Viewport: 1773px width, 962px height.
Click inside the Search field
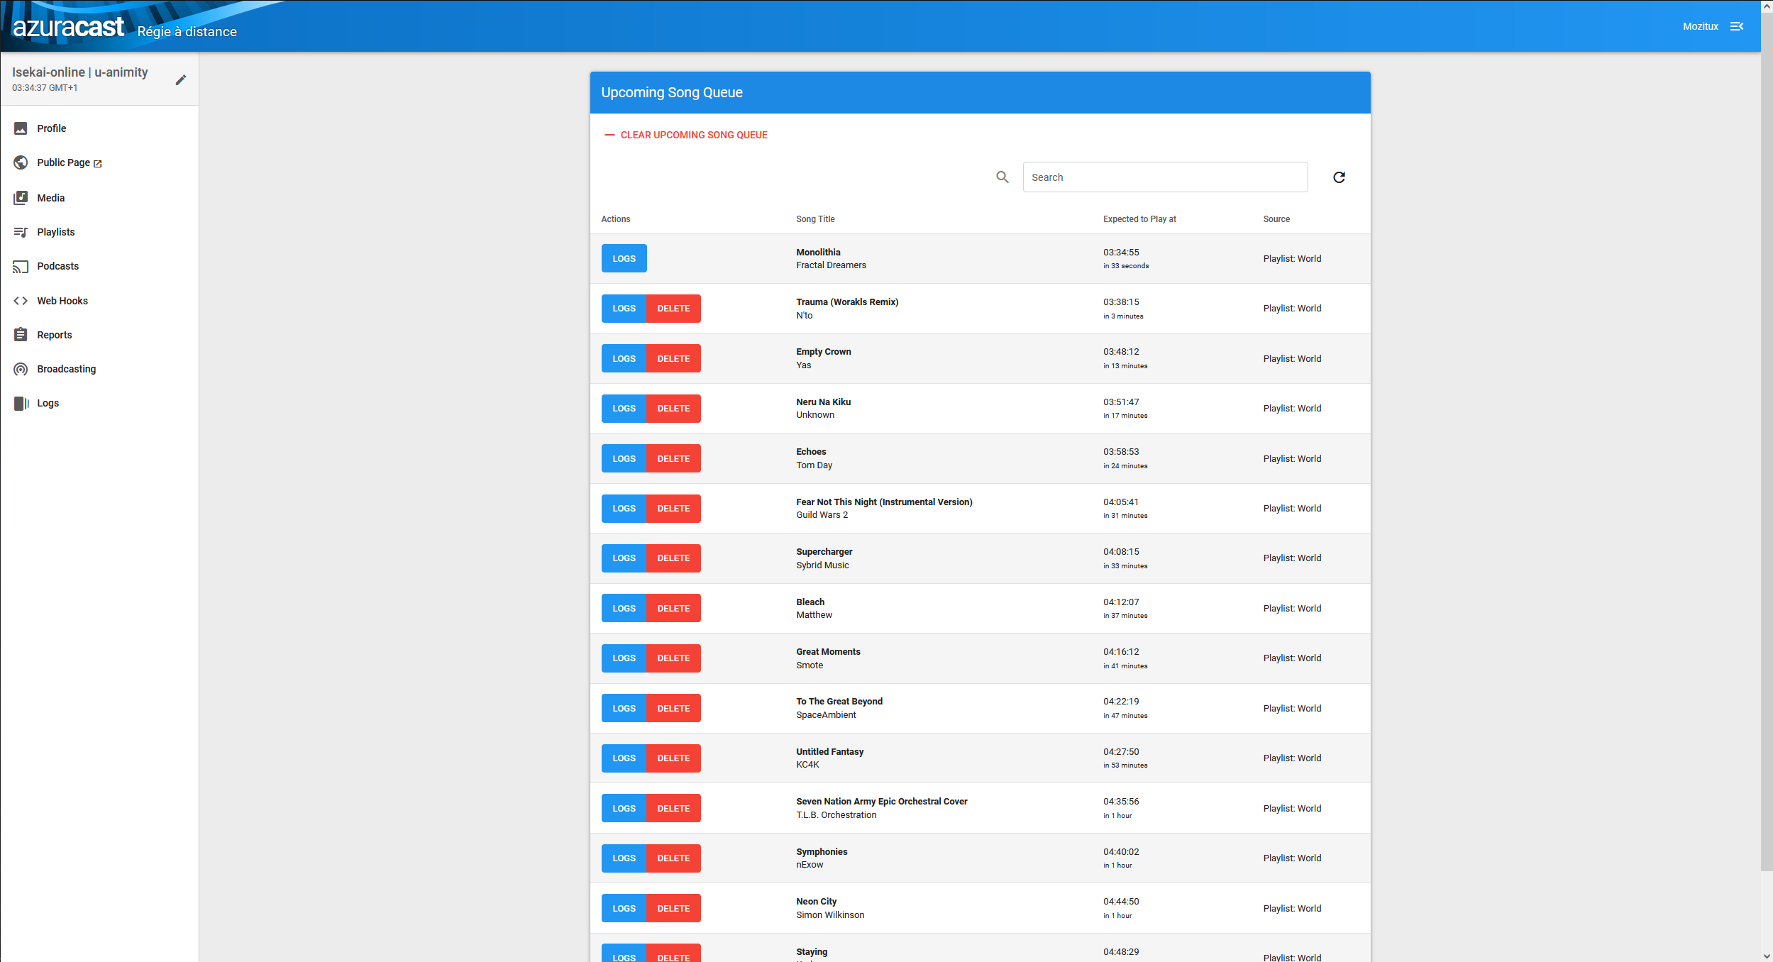(x=1164, y=177)
